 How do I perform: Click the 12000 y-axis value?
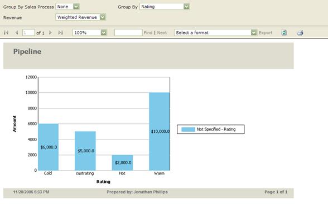31,77
